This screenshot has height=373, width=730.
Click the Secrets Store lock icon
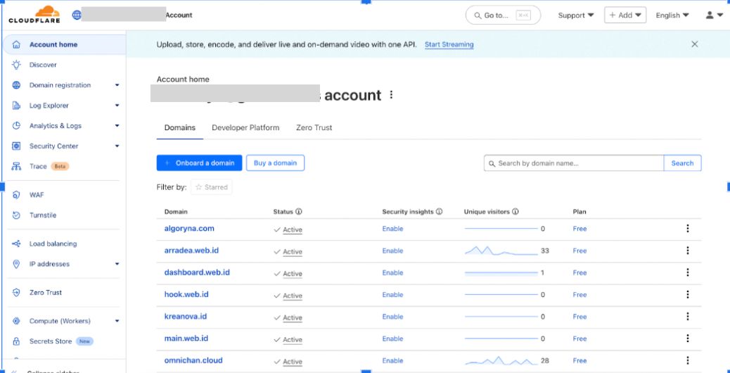(x=16, y=341)
